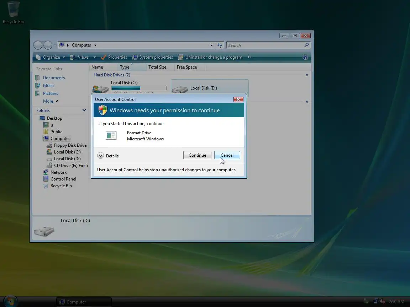Viewport: 410px width, 307px height.
Task: Click the Hard Disk Drives (2) group label
Action: (112, 75)
